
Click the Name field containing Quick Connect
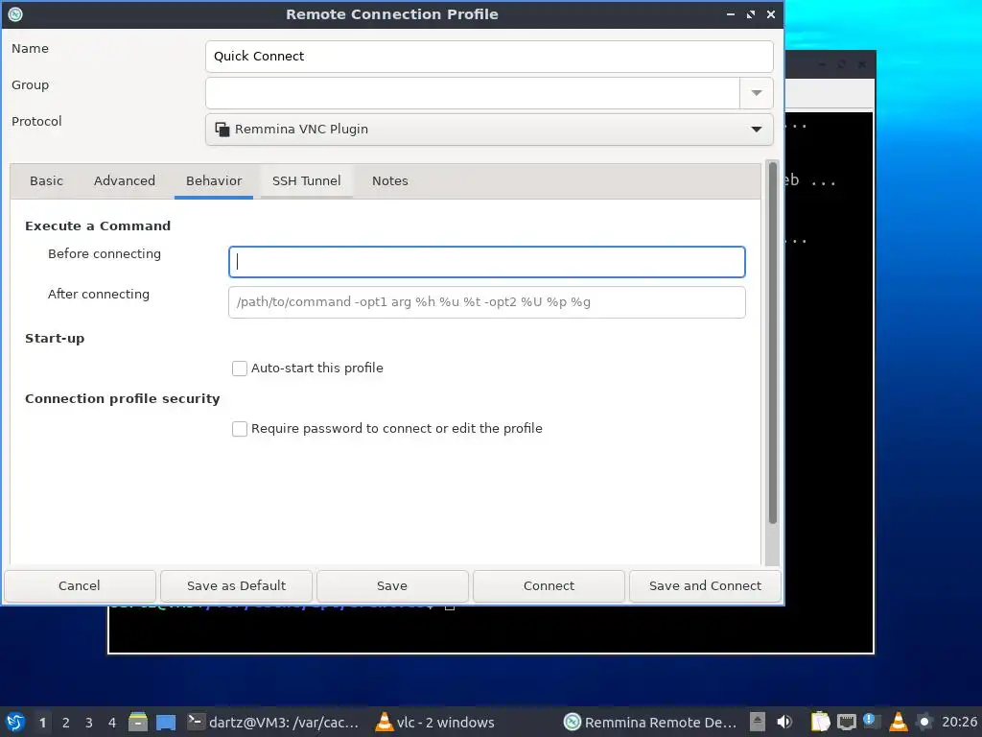click(489, 57)
